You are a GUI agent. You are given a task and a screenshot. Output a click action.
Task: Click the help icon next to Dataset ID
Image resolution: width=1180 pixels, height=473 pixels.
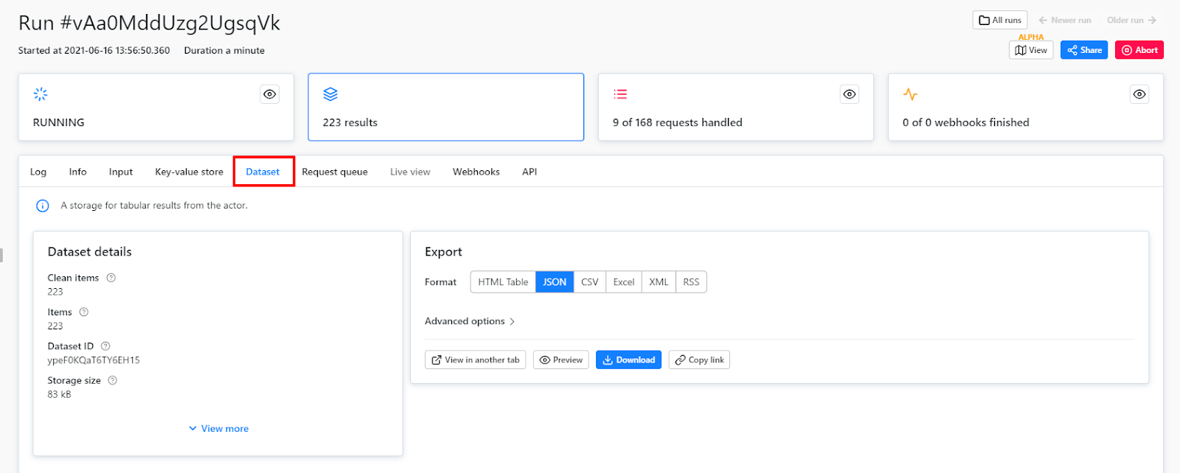click(105, 346)
